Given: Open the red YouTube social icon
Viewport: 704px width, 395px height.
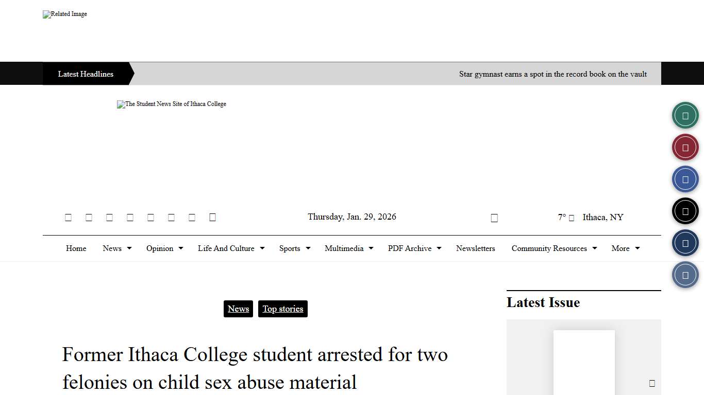Looking at the screenshot, I should pos(685,147).
